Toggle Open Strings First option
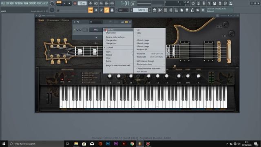 [91, 73]
